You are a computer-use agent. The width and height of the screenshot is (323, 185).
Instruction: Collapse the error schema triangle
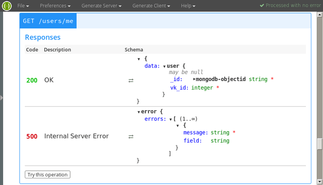click(139, 112)
